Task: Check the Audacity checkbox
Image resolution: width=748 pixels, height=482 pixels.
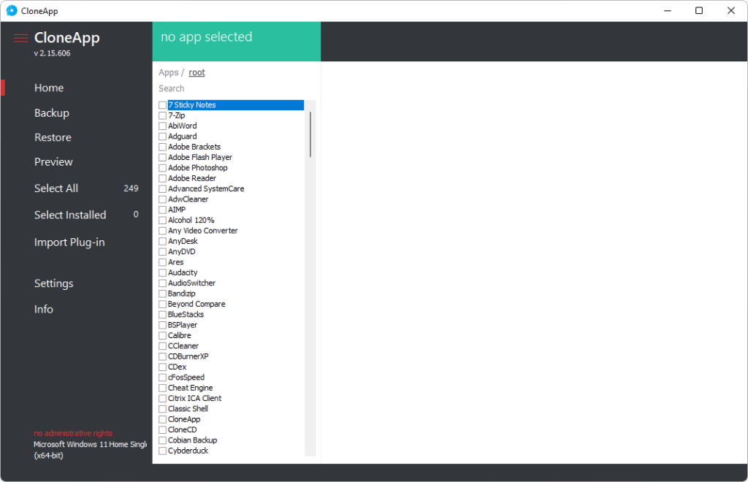Action: coord(161,272)
